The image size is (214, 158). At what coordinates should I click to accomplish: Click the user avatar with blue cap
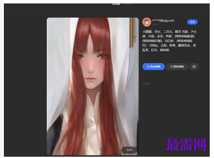pyautogui.click(x=147, y=22)
